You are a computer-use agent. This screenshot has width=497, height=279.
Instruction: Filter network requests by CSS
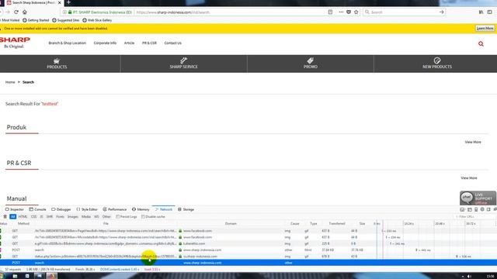[33, 217]
